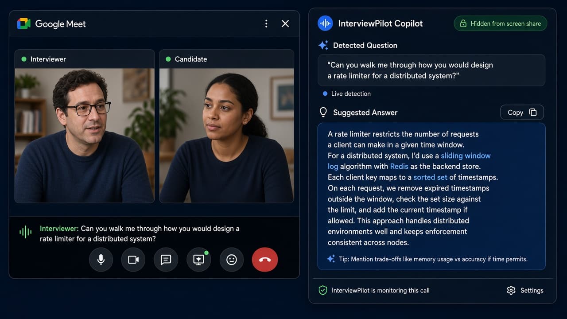This screenshot has width=567, height=319.
Task: Open Google Meet three-dot options menu
Action: [x=266, y=23]
